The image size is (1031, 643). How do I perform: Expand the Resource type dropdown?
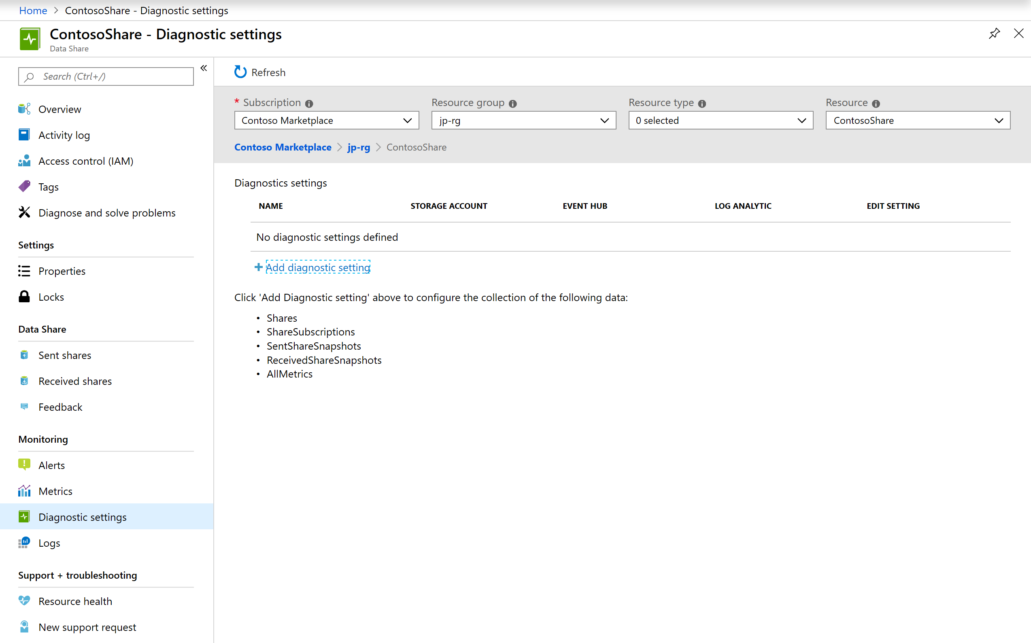[802, 120]
